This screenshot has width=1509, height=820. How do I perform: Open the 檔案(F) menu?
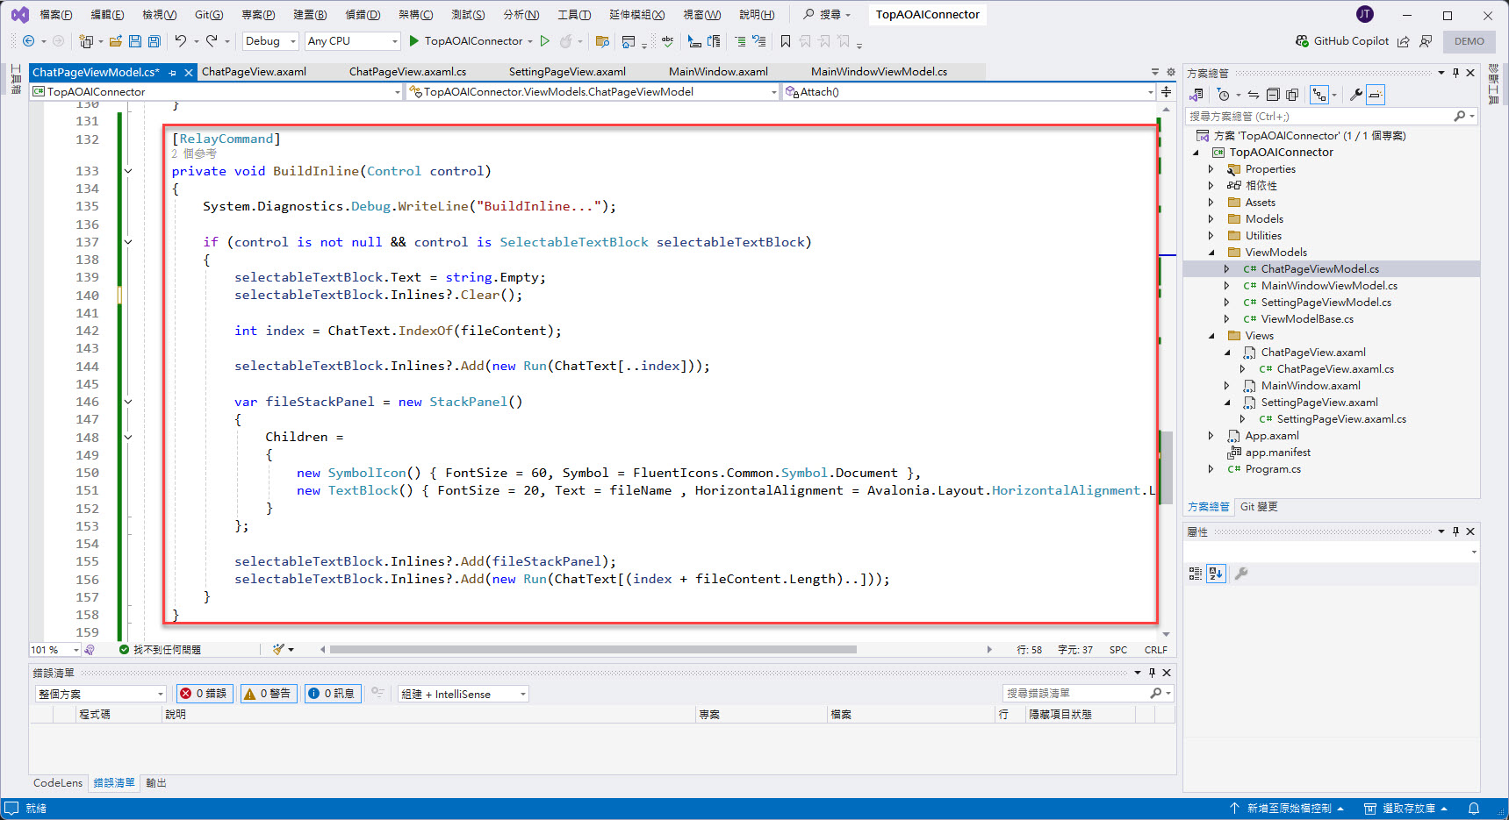[x=56, y=15]
